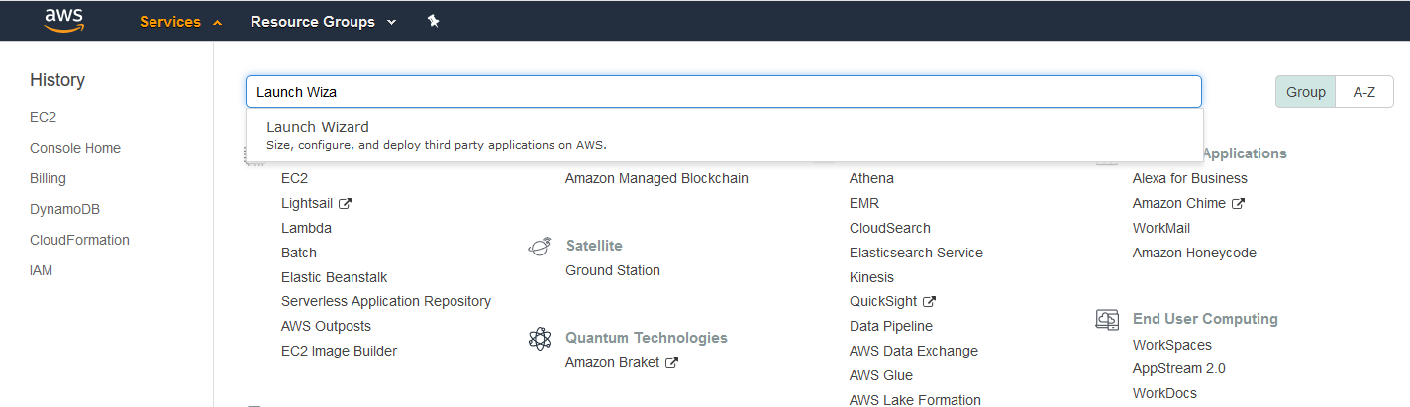Open Billing from History sidebar
The width and height of the screenshot is (1410, 407).
[x=48, y=178]
